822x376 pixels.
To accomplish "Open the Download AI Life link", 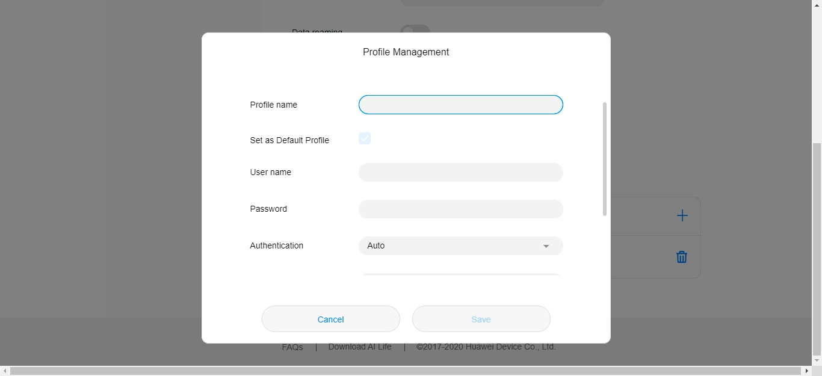I will pyautogui.click(x=360, y=347).
